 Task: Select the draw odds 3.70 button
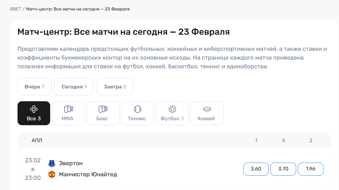(283, 169)
